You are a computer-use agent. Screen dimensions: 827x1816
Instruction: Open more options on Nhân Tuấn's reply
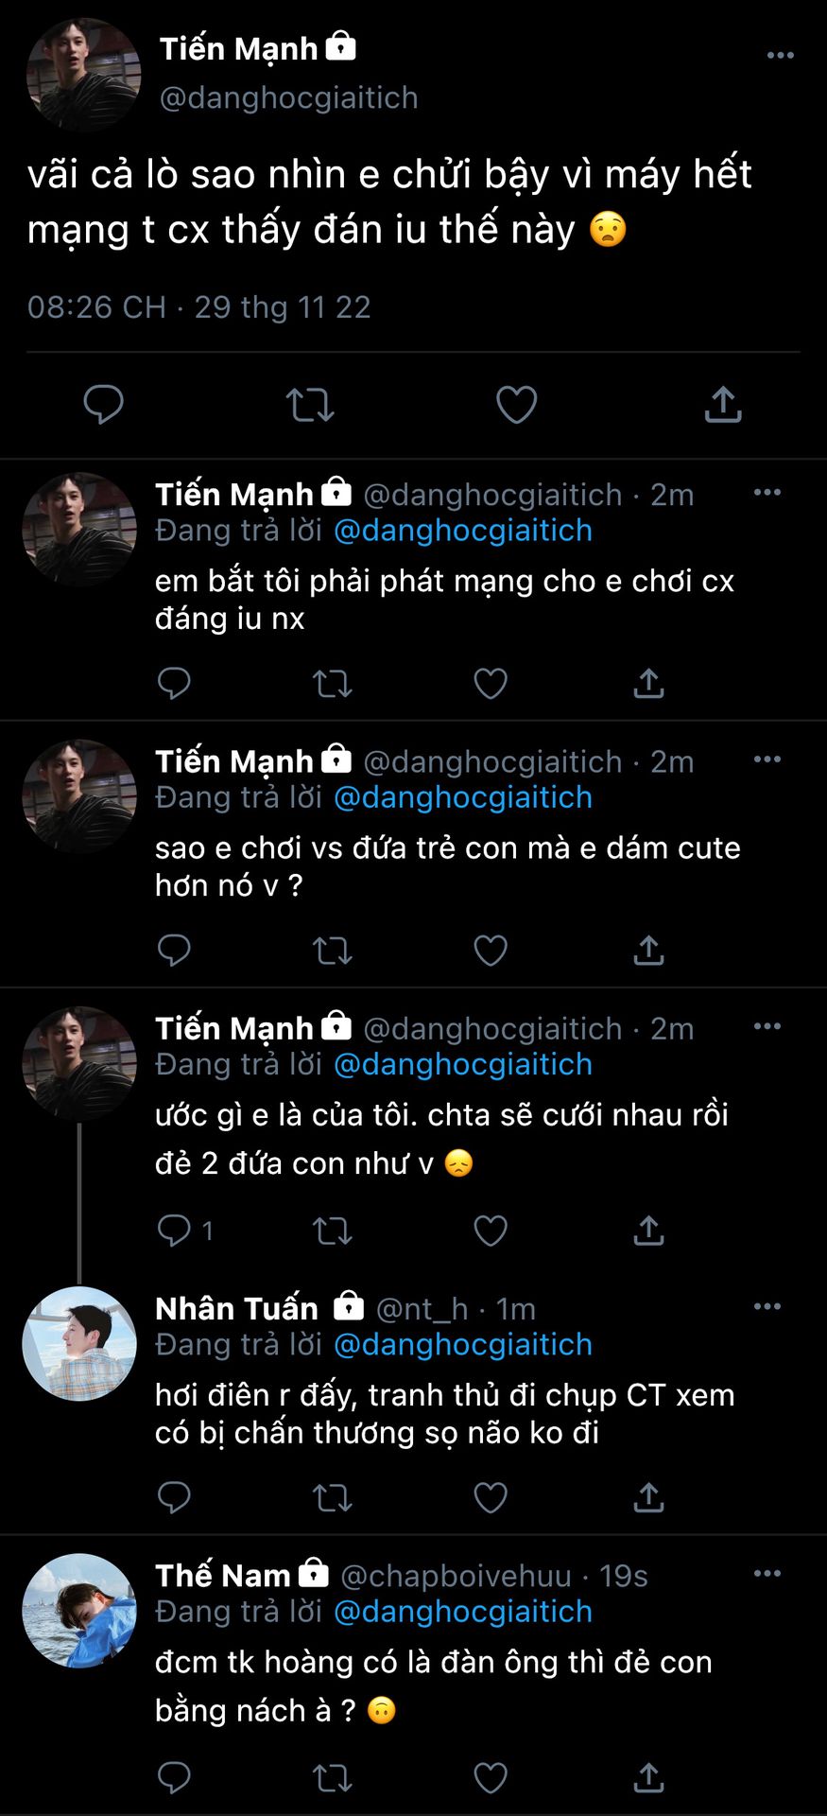click(x=767, y=1306)
